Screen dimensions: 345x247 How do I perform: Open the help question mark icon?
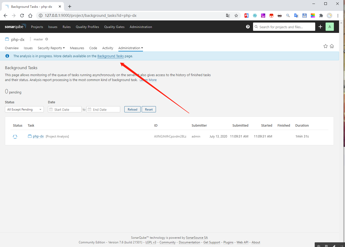248,27
